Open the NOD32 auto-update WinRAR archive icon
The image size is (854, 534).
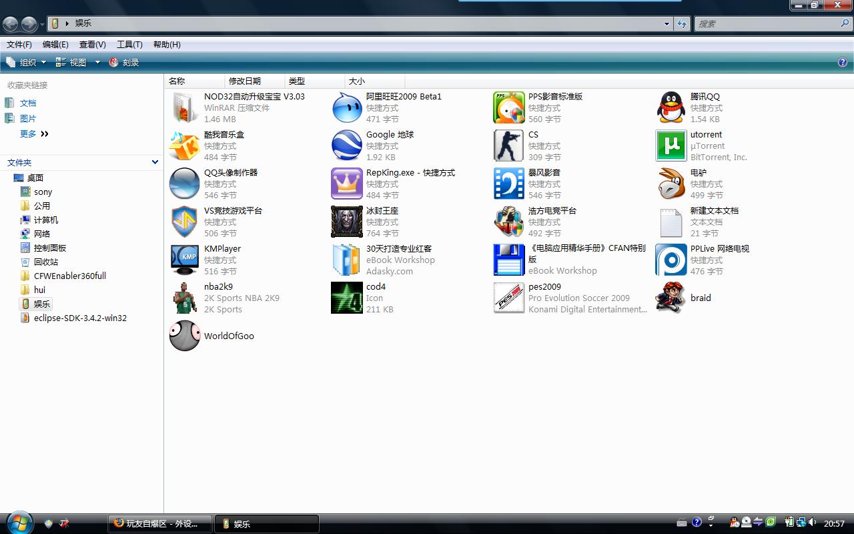(184, 107)
